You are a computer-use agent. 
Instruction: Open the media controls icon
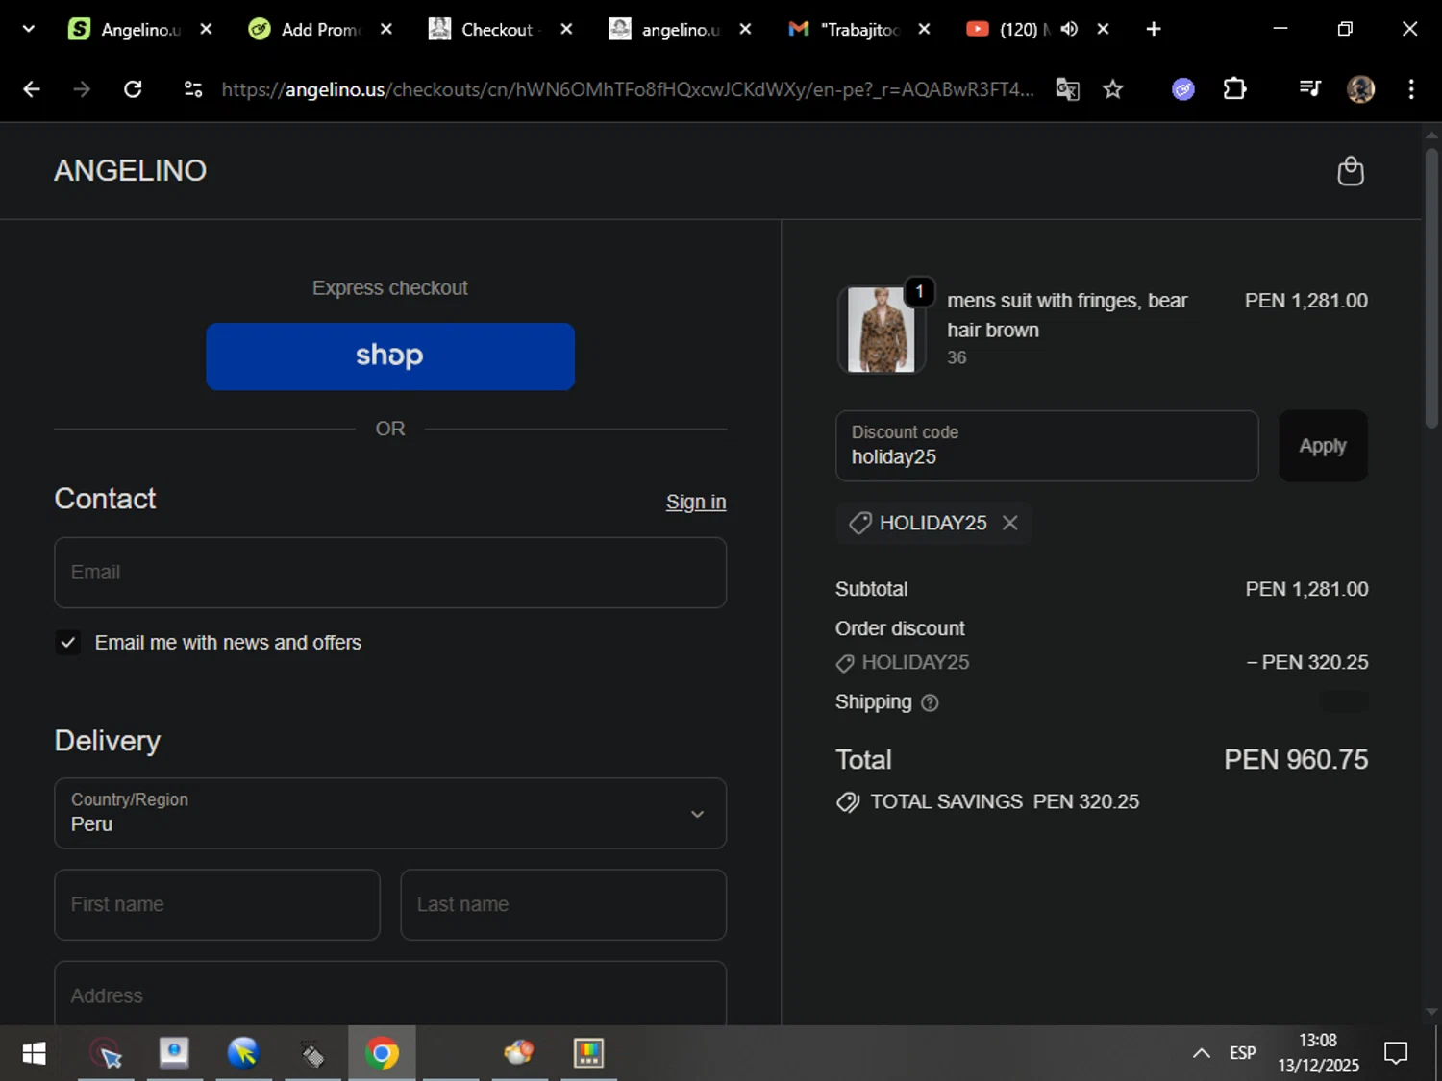pos(1309,89)
